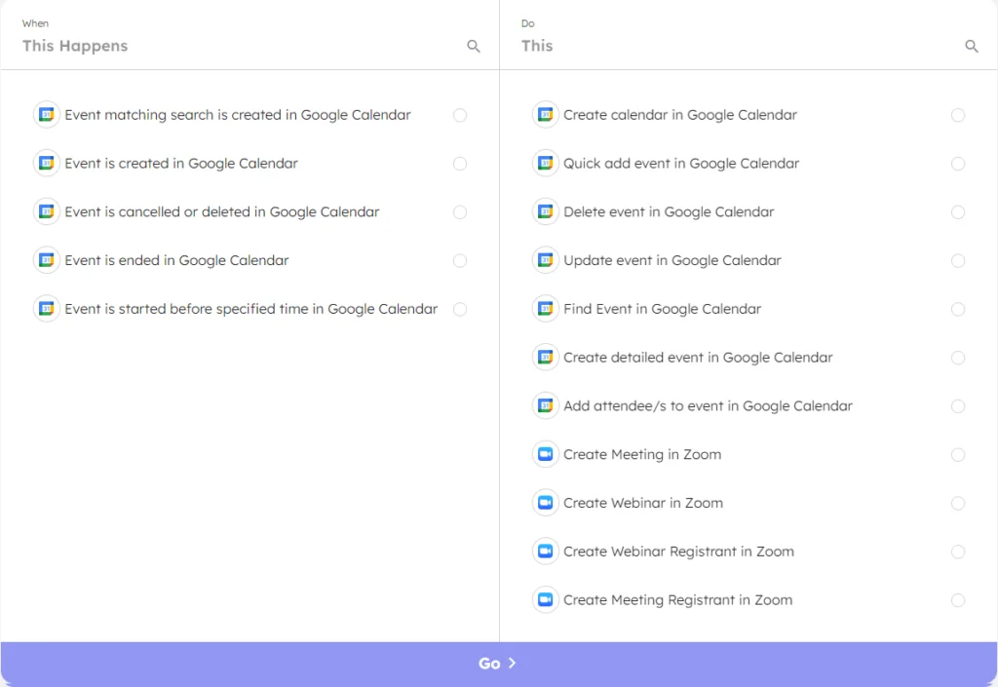Screen dimensions: 998x687
Task: Pick Add attendee/s to event action
Action: click(x=708, y=406)
